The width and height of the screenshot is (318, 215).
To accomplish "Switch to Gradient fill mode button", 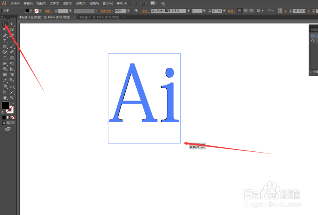I will click(x=8, y=118).
